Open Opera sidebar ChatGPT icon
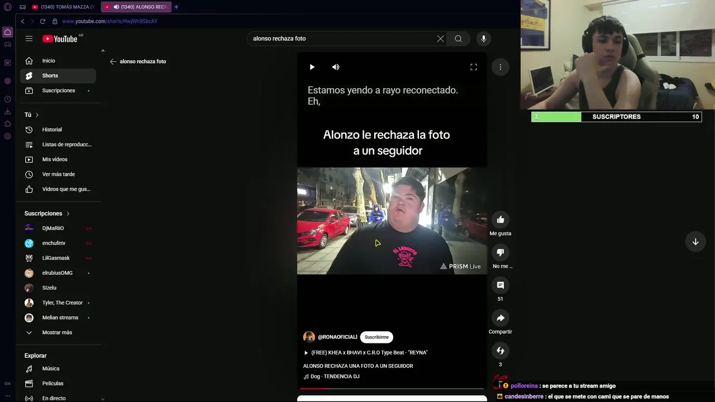Screen dimensions: 715x402 point(8,81)
